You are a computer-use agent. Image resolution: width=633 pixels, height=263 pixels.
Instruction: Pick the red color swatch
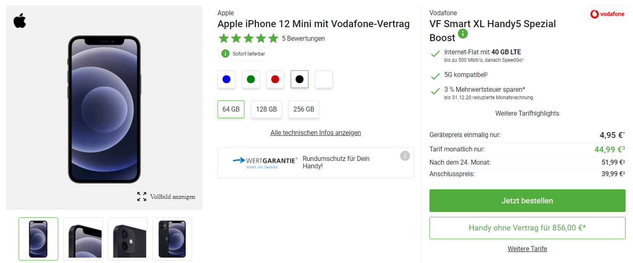[275, 79]
